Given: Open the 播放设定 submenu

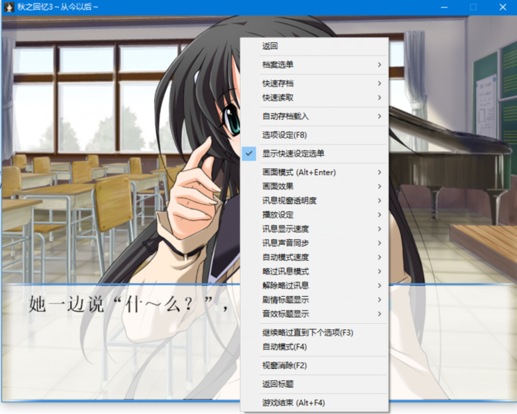Looking at the screenshot, I should click(x=314, y=215).
